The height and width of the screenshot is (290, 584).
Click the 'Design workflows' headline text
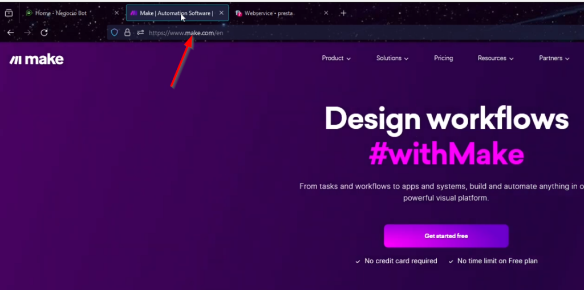447,120
